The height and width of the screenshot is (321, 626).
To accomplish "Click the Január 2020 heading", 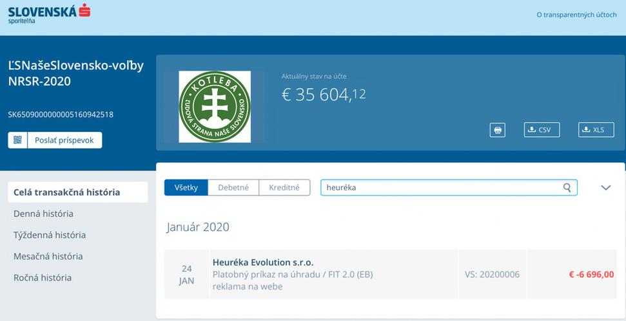I will click(x=198, y=227).
